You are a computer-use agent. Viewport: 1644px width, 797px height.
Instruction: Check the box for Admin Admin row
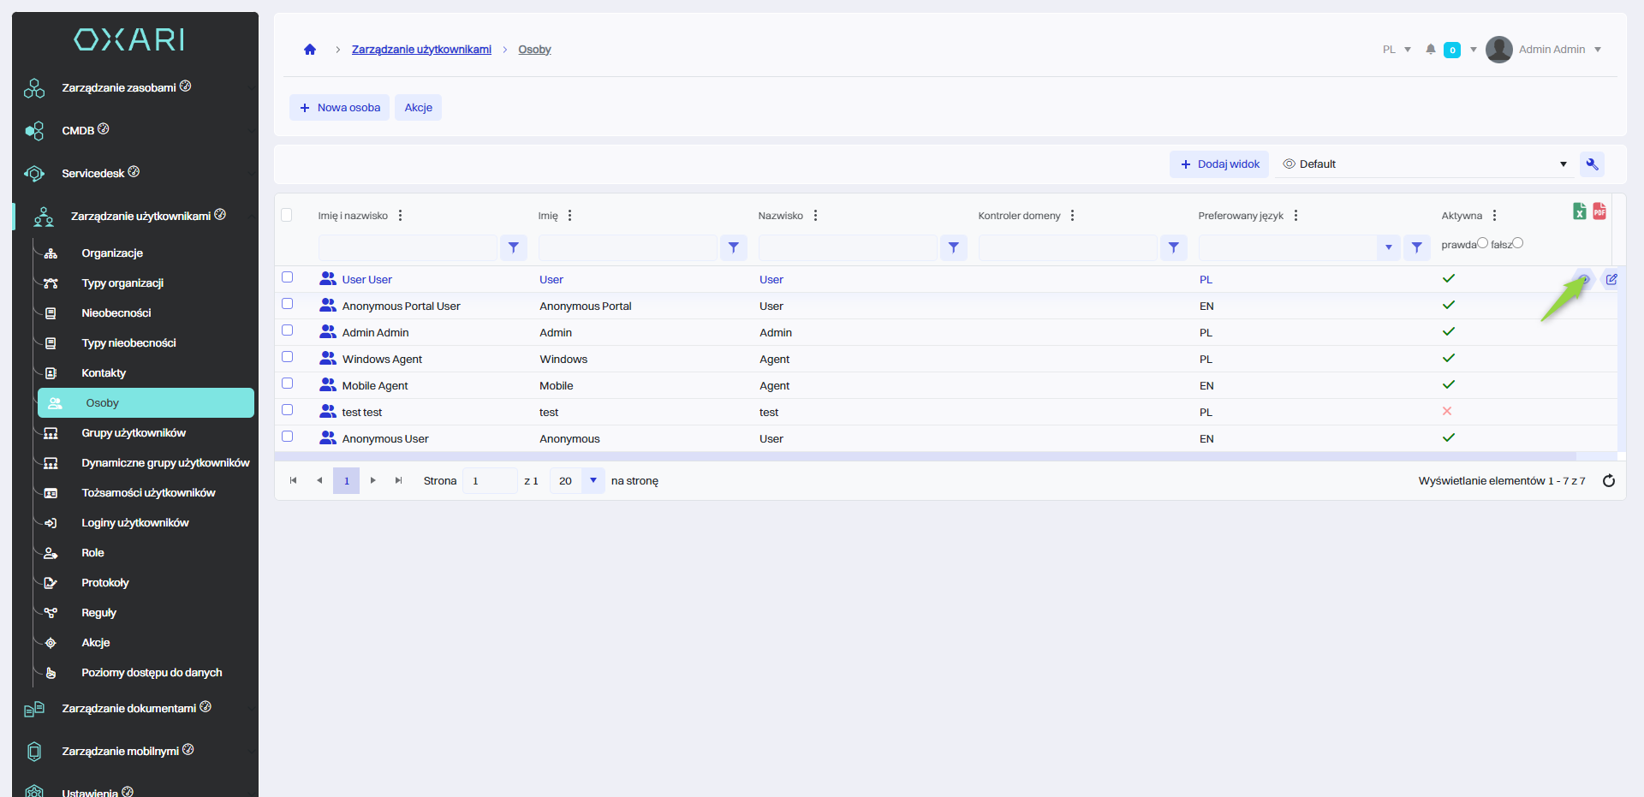click(288, 330)
